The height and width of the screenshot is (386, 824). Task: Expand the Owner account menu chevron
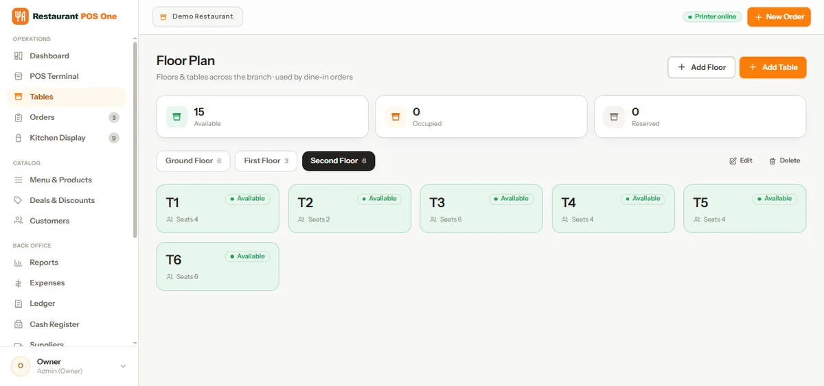[x=124, y=366]
